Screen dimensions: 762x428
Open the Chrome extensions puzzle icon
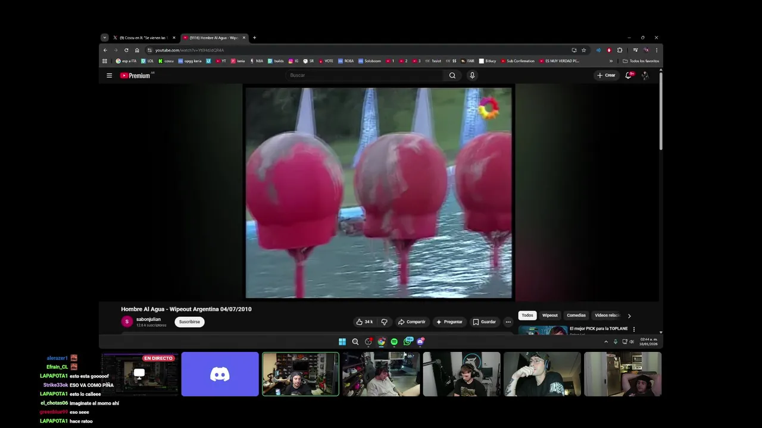tap(620, 50)
